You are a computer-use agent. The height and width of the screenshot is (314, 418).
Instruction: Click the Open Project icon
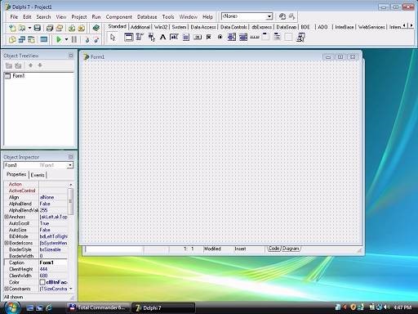tap(60, 28)
